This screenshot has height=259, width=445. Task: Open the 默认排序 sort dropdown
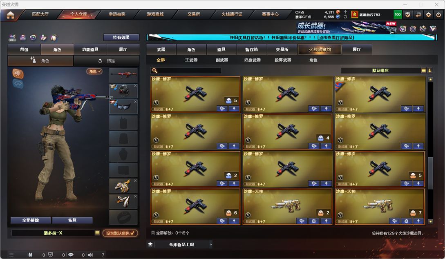(380, 70)
